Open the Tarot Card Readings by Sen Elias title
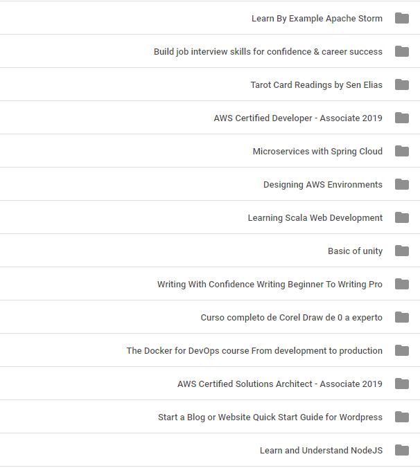Image resolution: width=420 pixels, height=468 pixels. pyautogui.click(x=316, y=85)
